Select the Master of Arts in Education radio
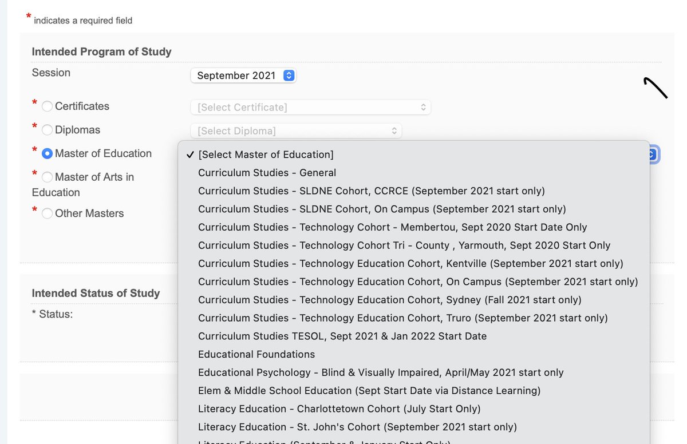Image resolution: width=687 pixels, height=444 pixels. (x=47, y=177)
